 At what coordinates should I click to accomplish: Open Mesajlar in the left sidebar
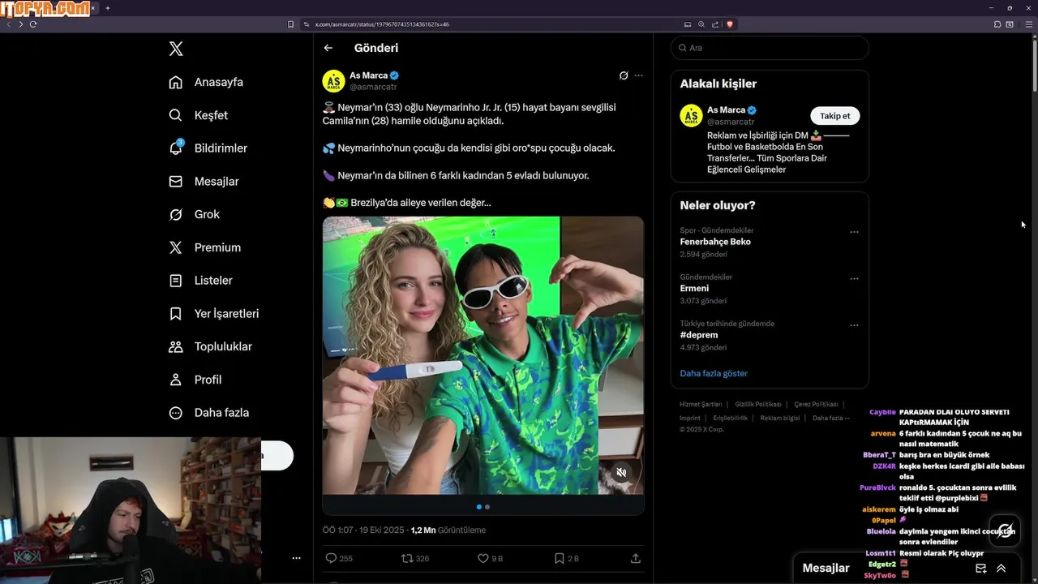(204, 182)
